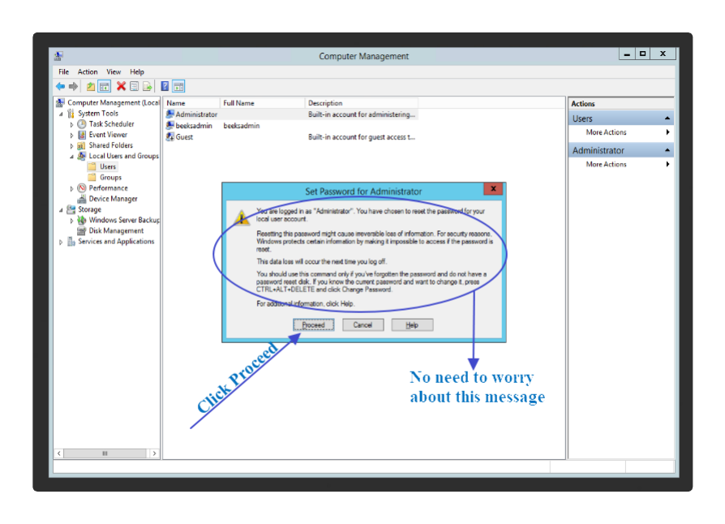
Task: Click the Proceed button in the dialog
Action: click(x=314, y=325)
